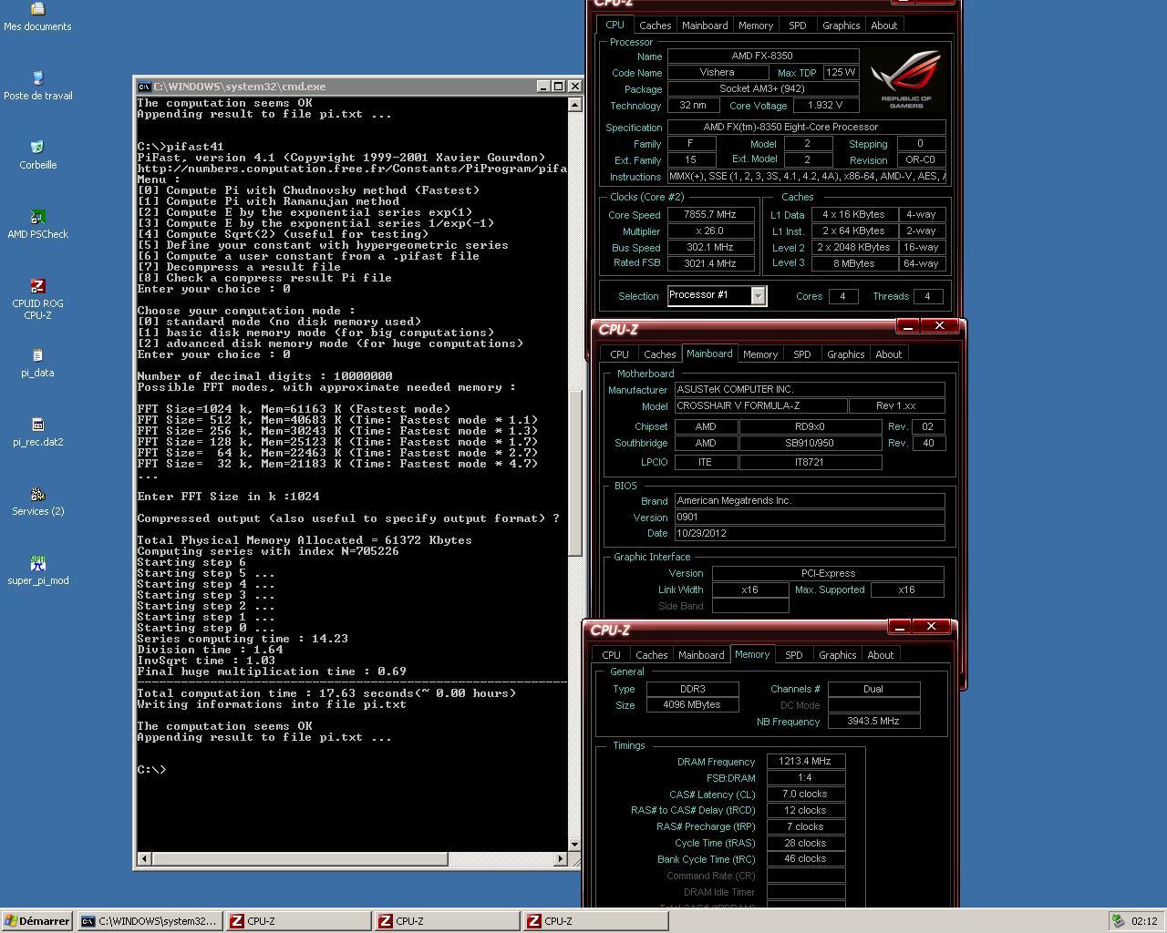Open the Graphics tab in Mainboard CPU-Z window
The width and height of the screenshot is (1167, 933).
845,354
